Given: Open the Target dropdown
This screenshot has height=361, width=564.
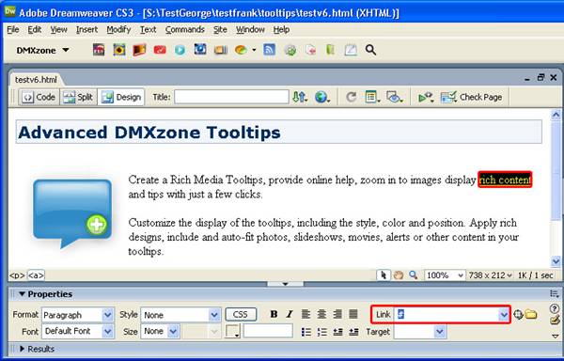Looking at the screenshot, I should click(440, 332).
